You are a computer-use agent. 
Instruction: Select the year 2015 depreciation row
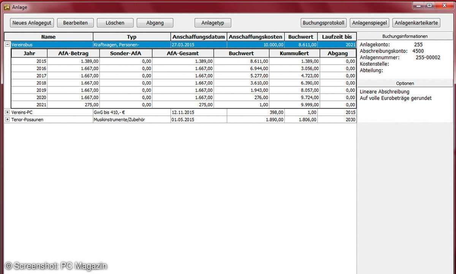coord(184,61)
